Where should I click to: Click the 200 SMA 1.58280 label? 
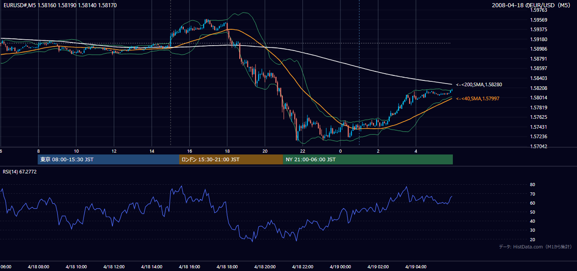(479, 84)
